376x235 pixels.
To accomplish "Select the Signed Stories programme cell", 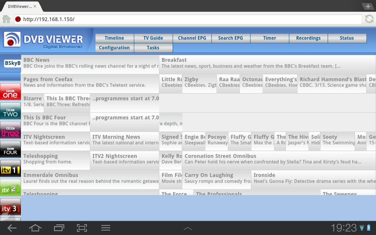I will coord(171,141).
